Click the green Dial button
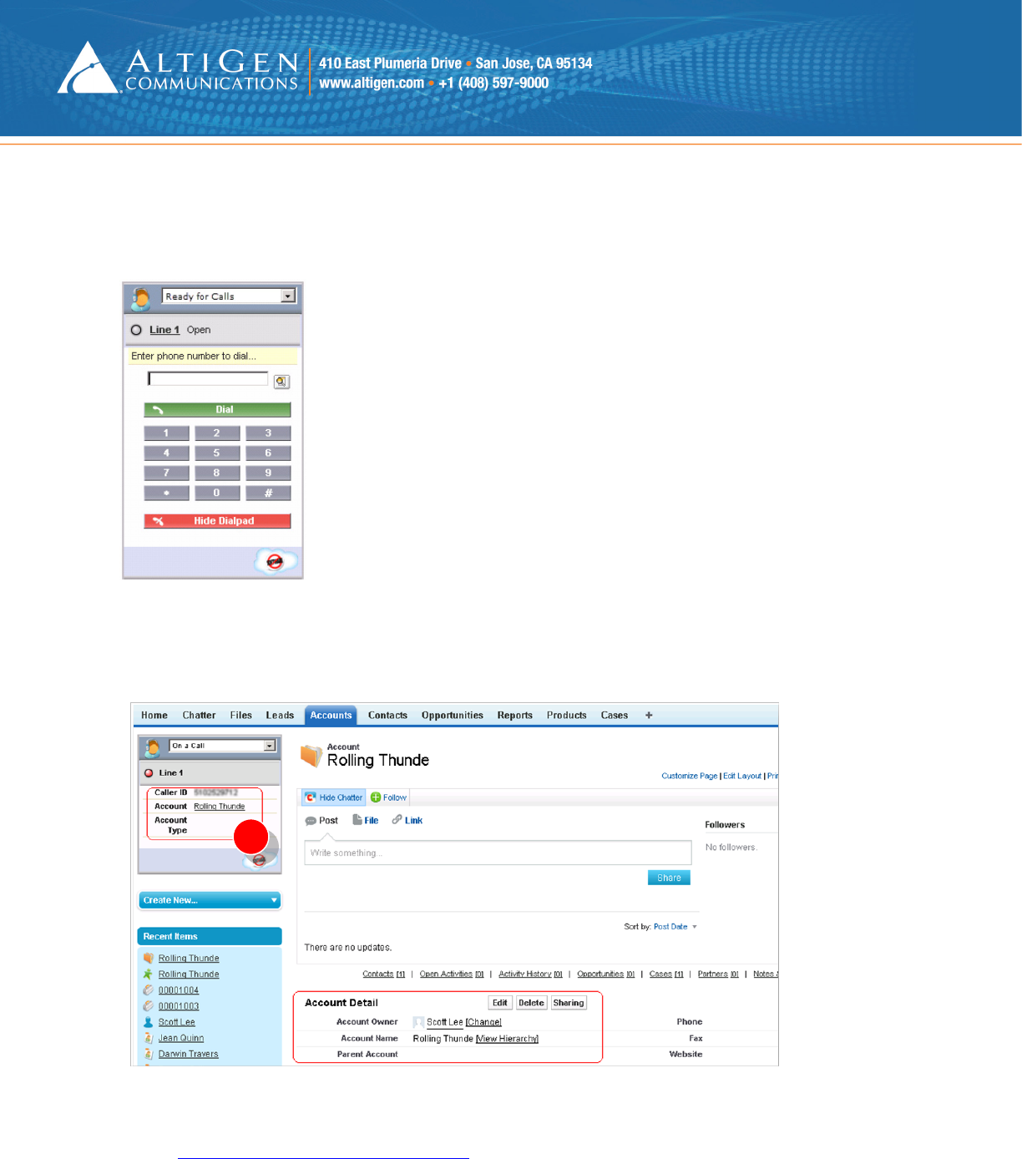 pyautogui.click(x=217, y=410)
